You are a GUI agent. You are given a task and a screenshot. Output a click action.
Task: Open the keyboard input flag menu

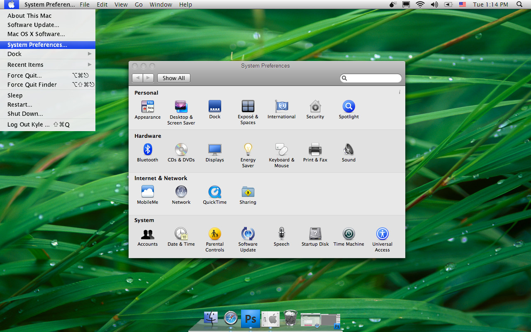pos(462,5)
